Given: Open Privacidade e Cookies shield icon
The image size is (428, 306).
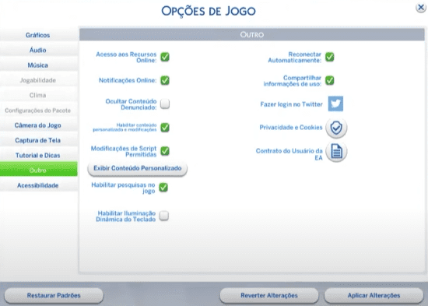Looking at the screenshot, I should tap(336, 128).
